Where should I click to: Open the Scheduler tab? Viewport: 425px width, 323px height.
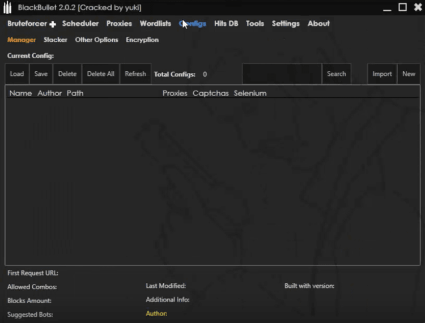[x=80, y=24]
